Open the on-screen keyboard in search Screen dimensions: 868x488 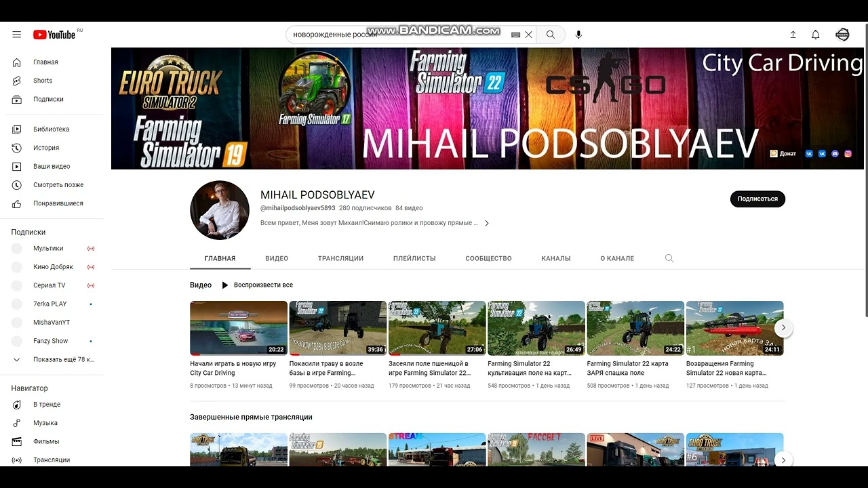[x=515, y=35]
